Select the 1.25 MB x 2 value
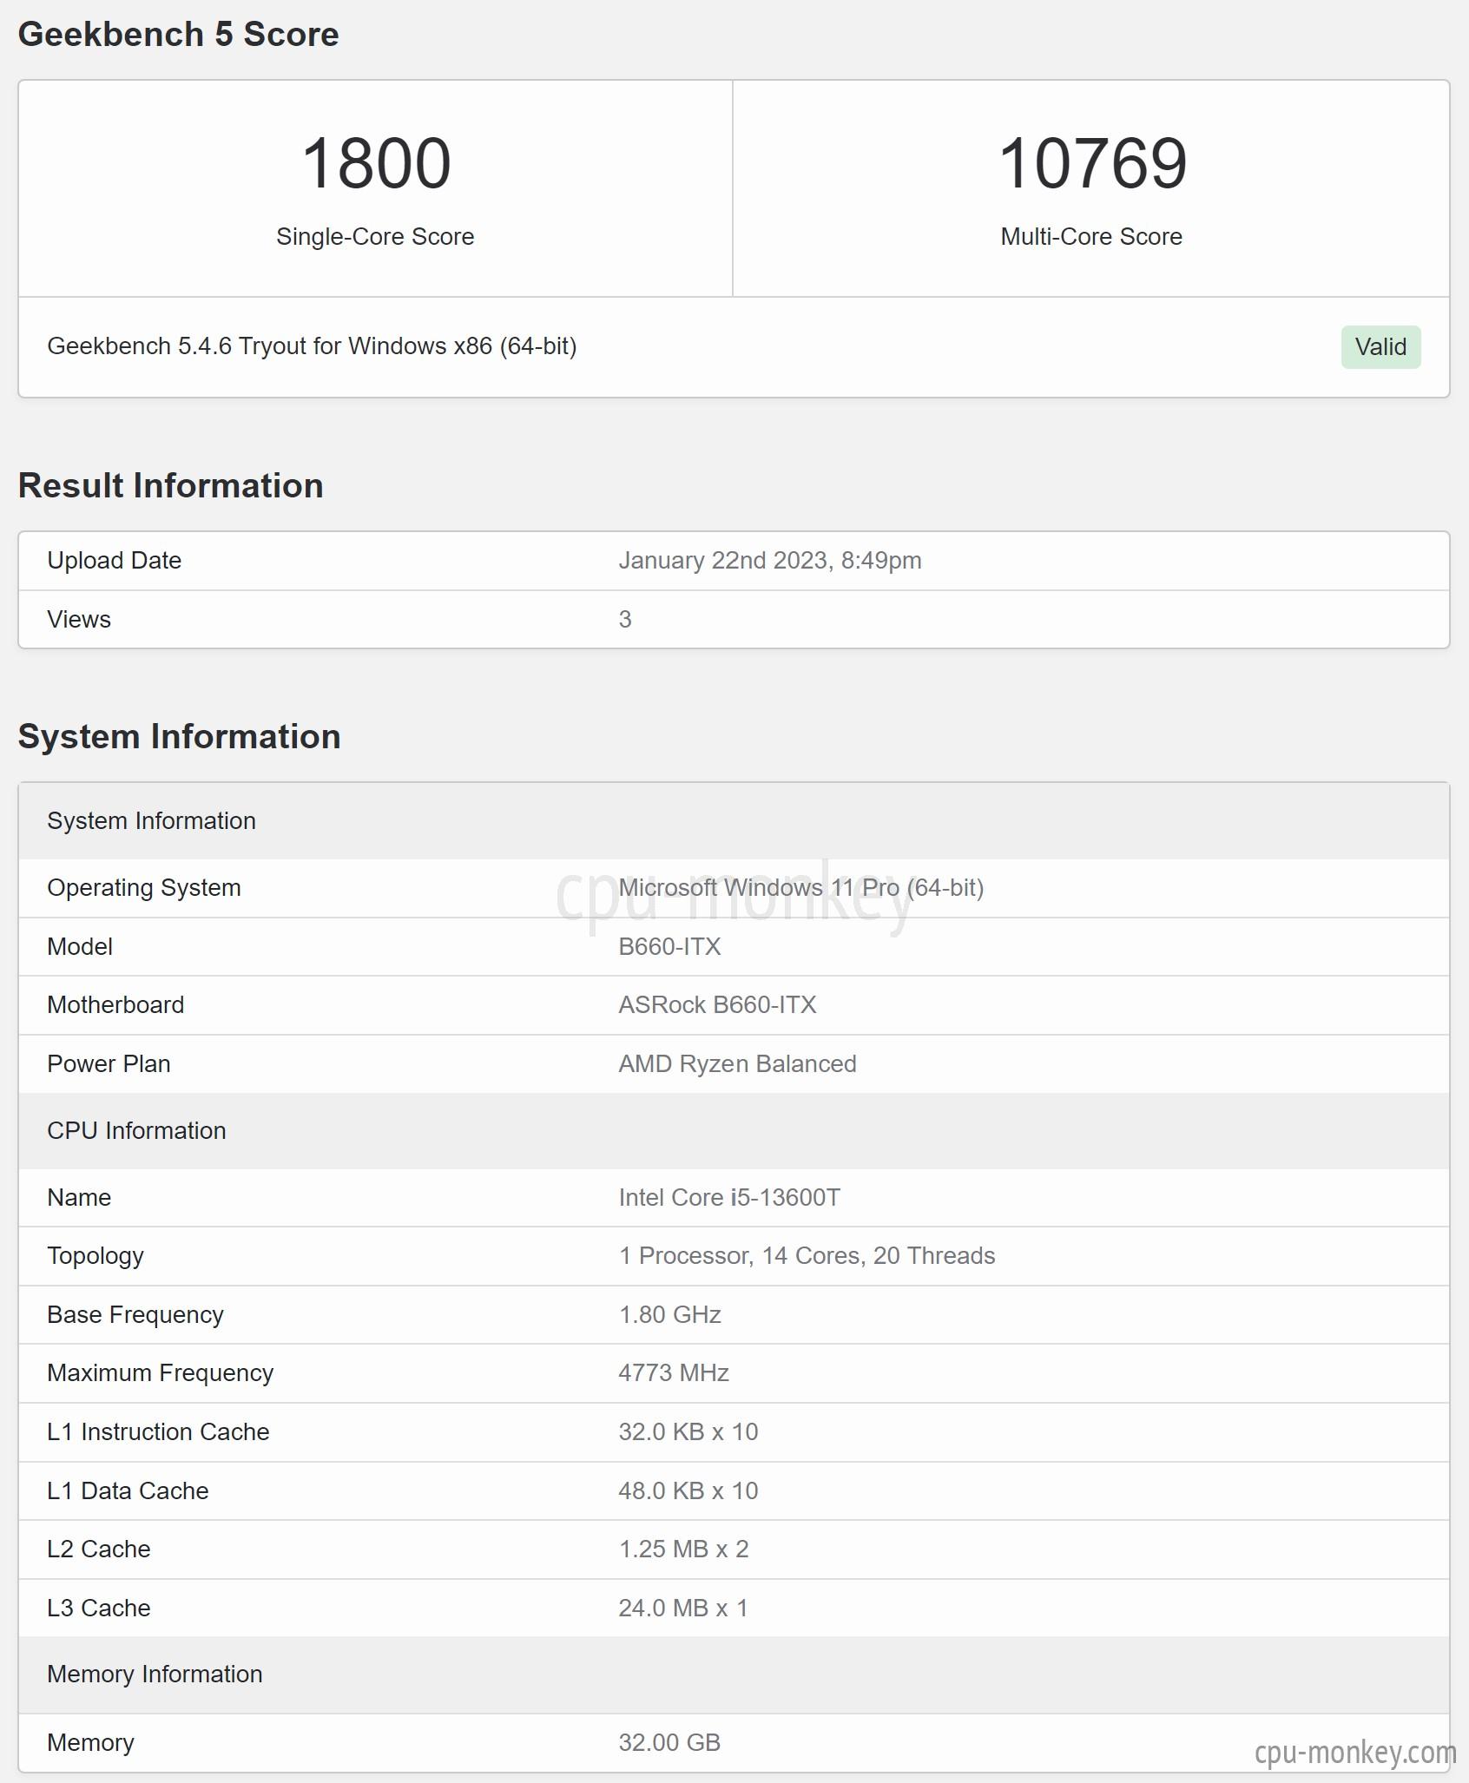This screenshot has height=1783, width=1469. (x=683, y=1549)
